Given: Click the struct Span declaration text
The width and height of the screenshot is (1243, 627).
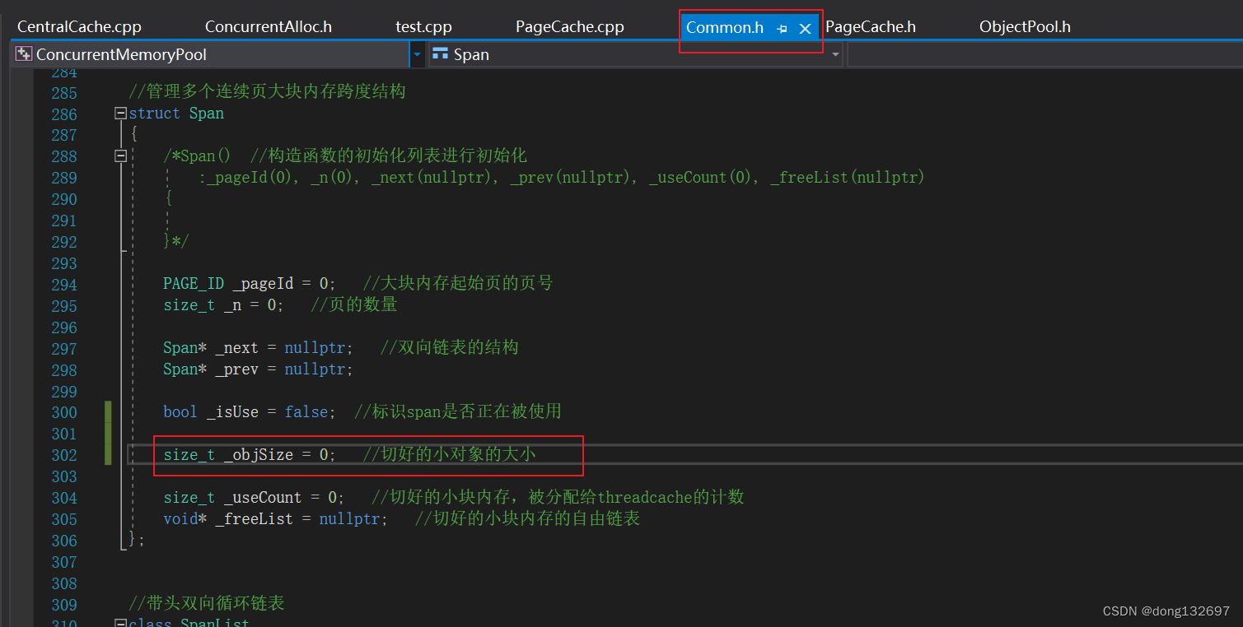Looking at the screenshot, I should (x=176, y=114).
